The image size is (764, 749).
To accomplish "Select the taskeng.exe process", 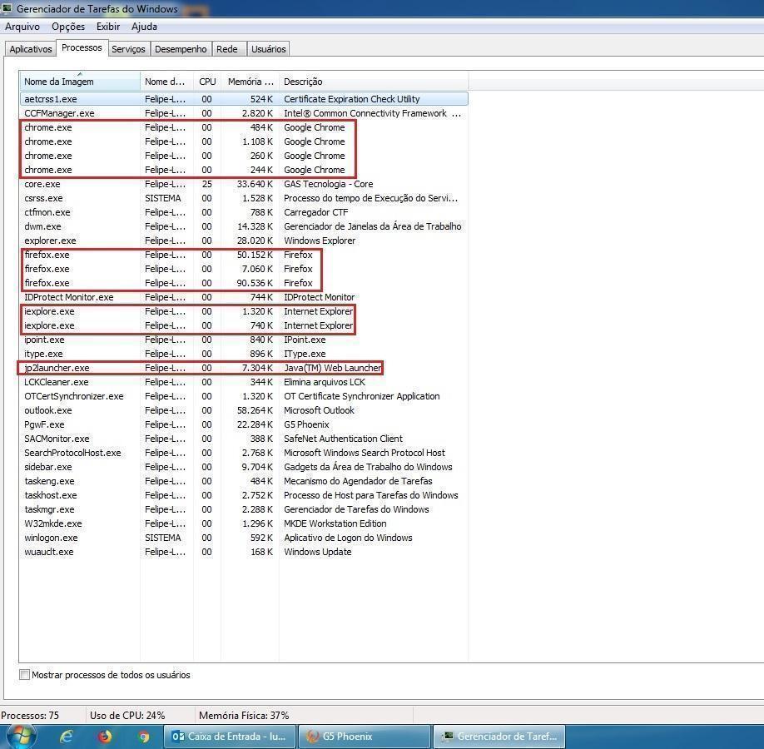I will [244, 480].
